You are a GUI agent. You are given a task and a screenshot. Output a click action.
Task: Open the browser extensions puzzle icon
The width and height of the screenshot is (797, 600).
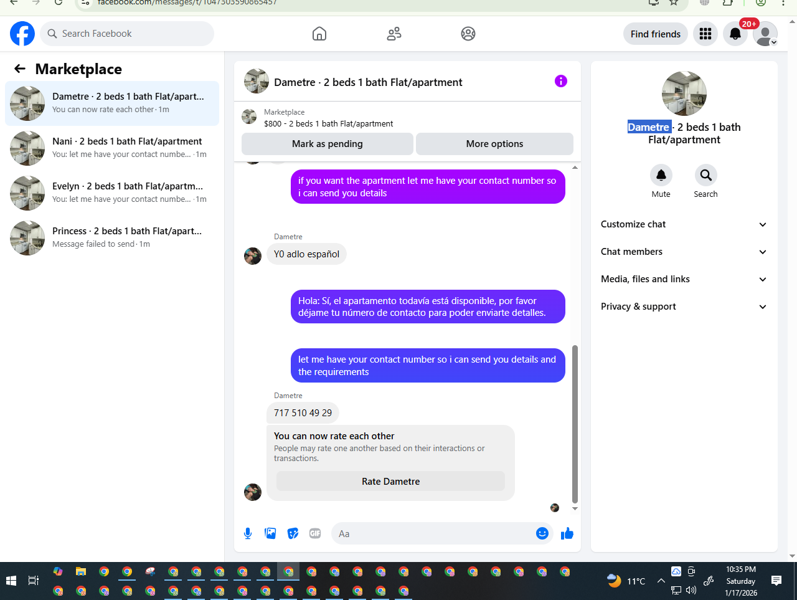(x=728, y=2)
